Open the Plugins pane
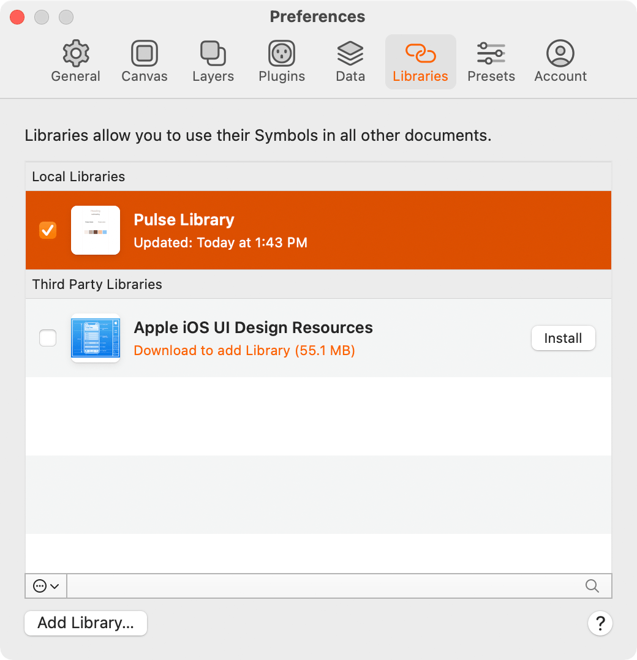The width and height of the screenshot is (637, 660). point(281,59)
